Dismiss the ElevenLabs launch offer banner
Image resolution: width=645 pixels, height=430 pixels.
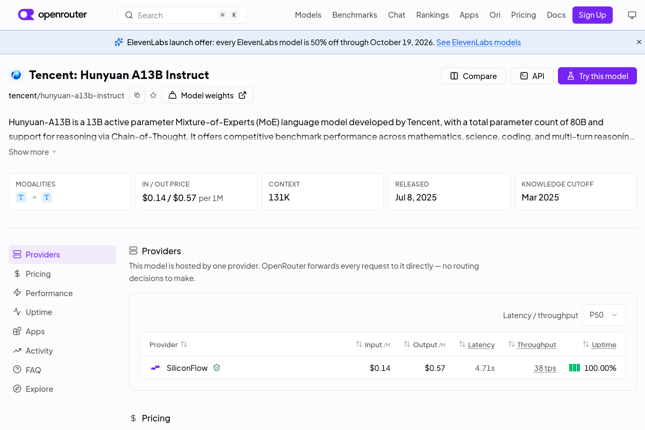coord(639,42)
